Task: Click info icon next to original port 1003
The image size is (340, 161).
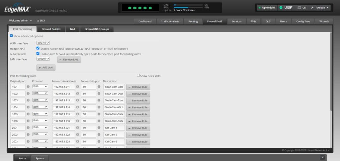Action: [x=28, y=100]
